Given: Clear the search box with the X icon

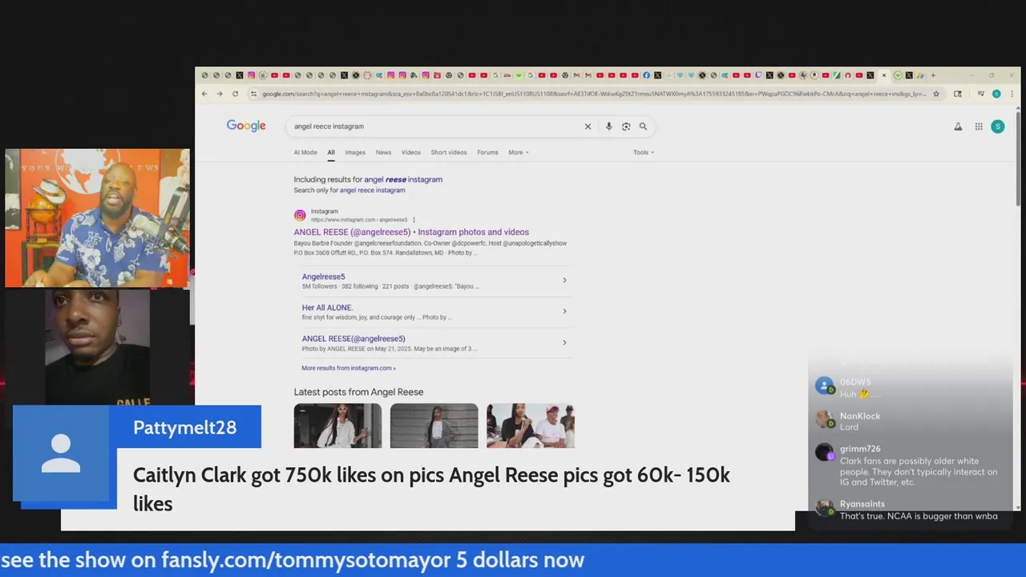Looking at the screenshot, I should (x=588, y=127).
